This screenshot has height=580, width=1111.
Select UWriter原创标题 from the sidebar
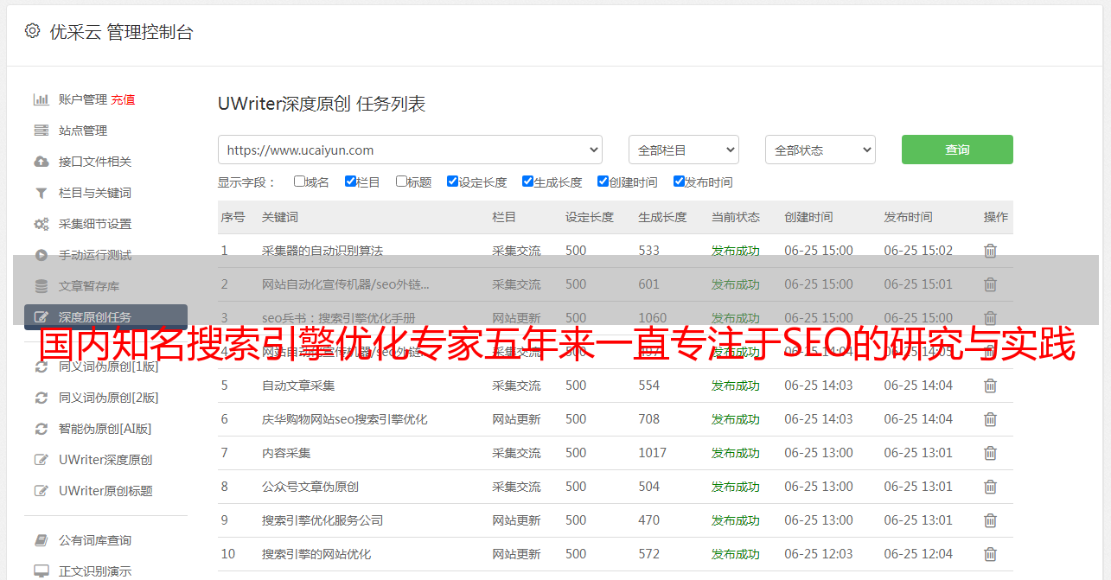click(x=105, y=491)
